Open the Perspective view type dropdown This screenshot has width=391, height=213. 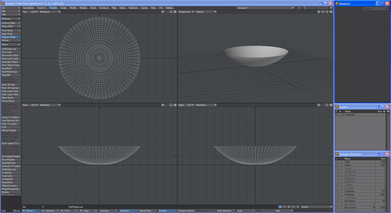(186, 12)
